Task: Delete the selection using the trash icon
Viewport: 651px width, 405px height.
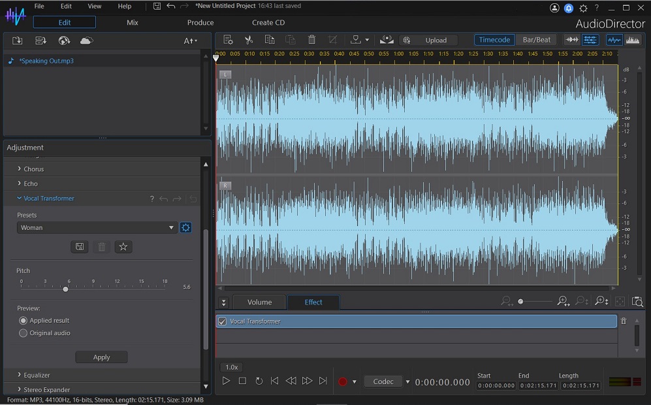Action: pos(311,40)
